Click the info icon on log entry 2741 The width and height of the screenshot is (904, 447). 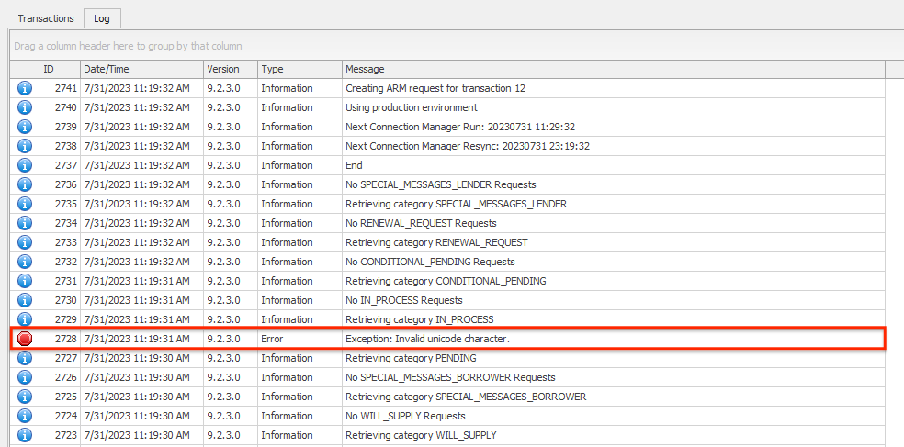point(25,88)
